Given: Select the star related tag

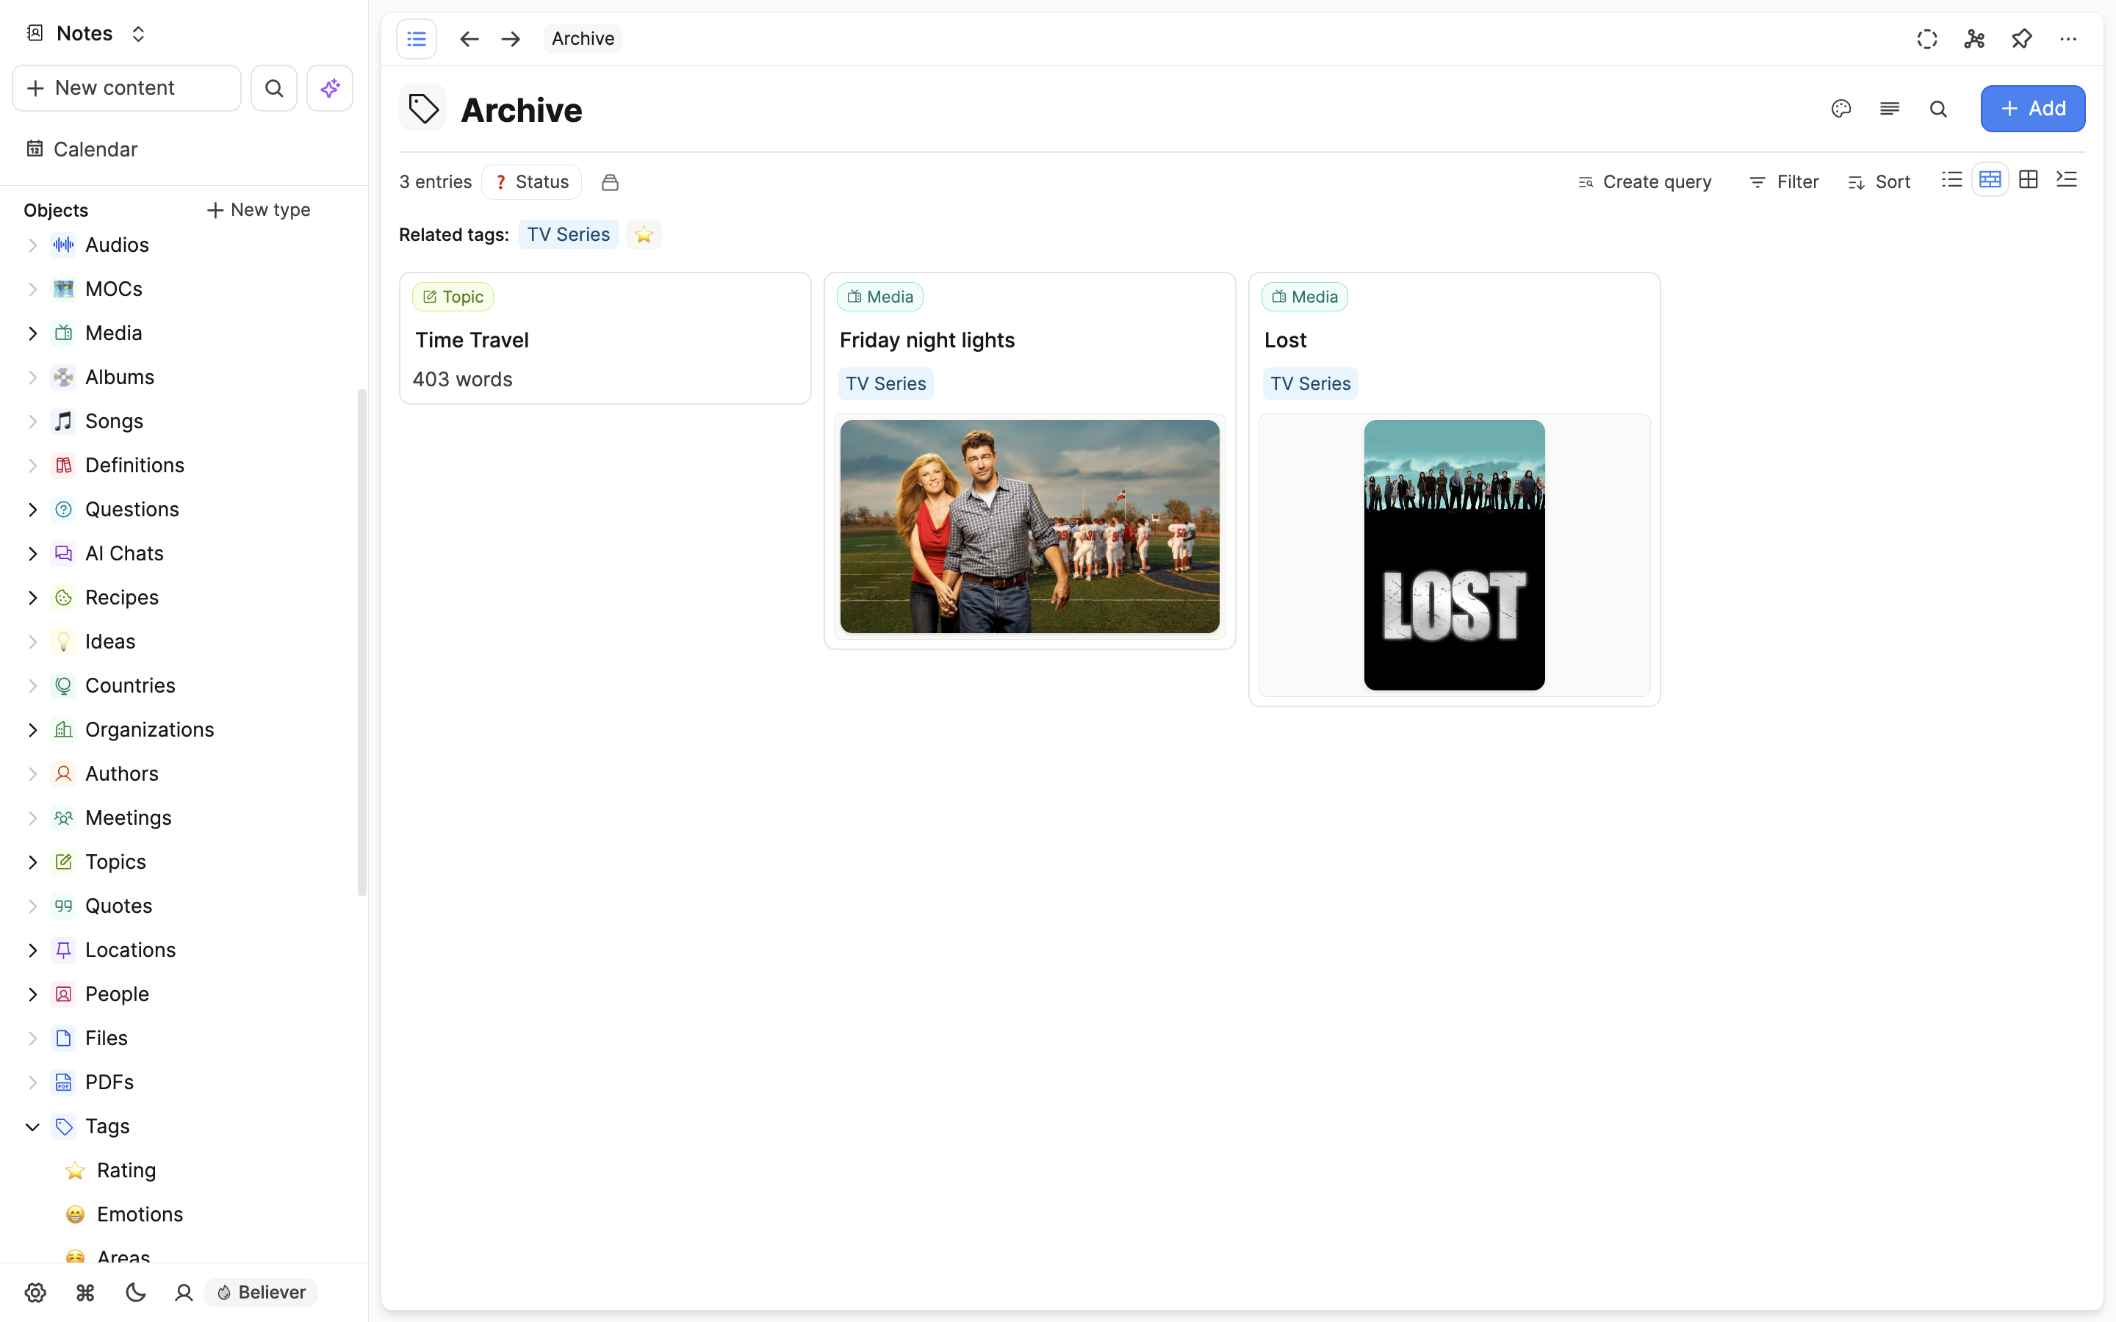Looking at the screenshot, I should tap(644, 234).
